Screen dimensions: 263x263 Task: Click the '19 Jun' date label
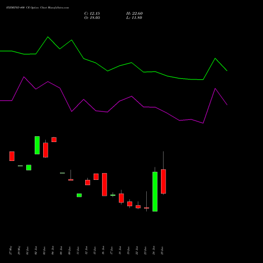pos(129,250)
